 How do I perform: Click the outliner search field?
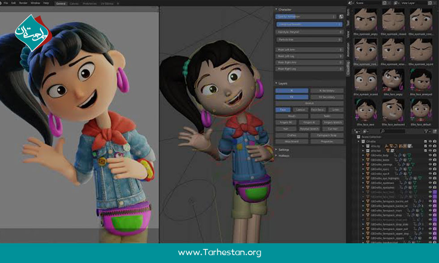point(392,131)
